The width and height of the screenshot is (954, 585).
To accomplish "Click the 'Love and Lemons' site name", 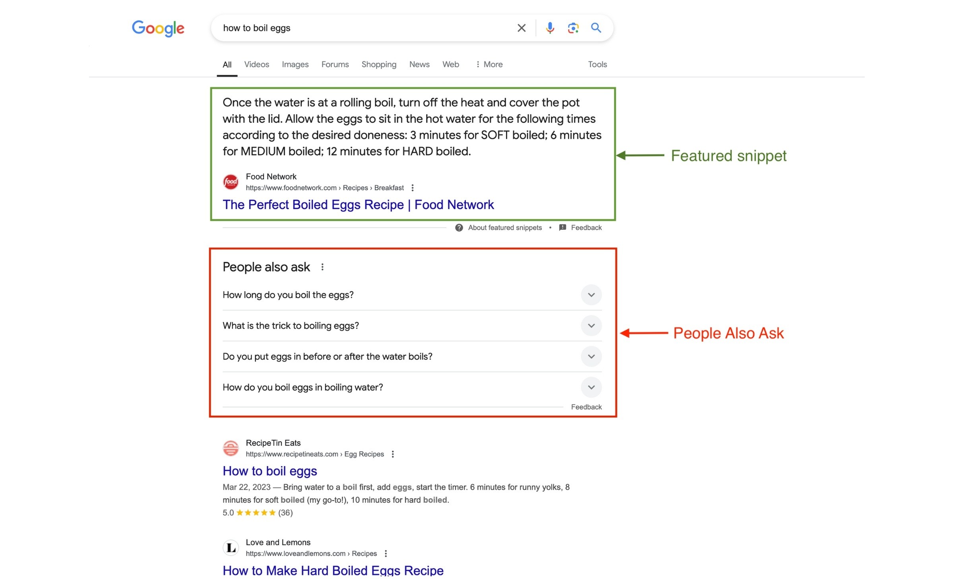I will click(x=278, y=542).
